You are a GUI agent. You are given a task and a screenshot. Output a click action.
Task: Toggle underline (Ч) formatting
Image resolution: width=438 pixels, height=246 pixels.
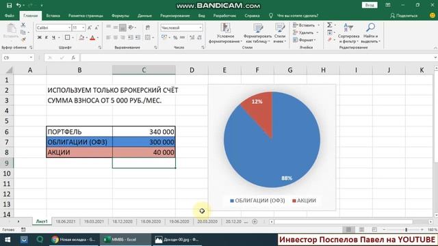[x=53, y=38]
